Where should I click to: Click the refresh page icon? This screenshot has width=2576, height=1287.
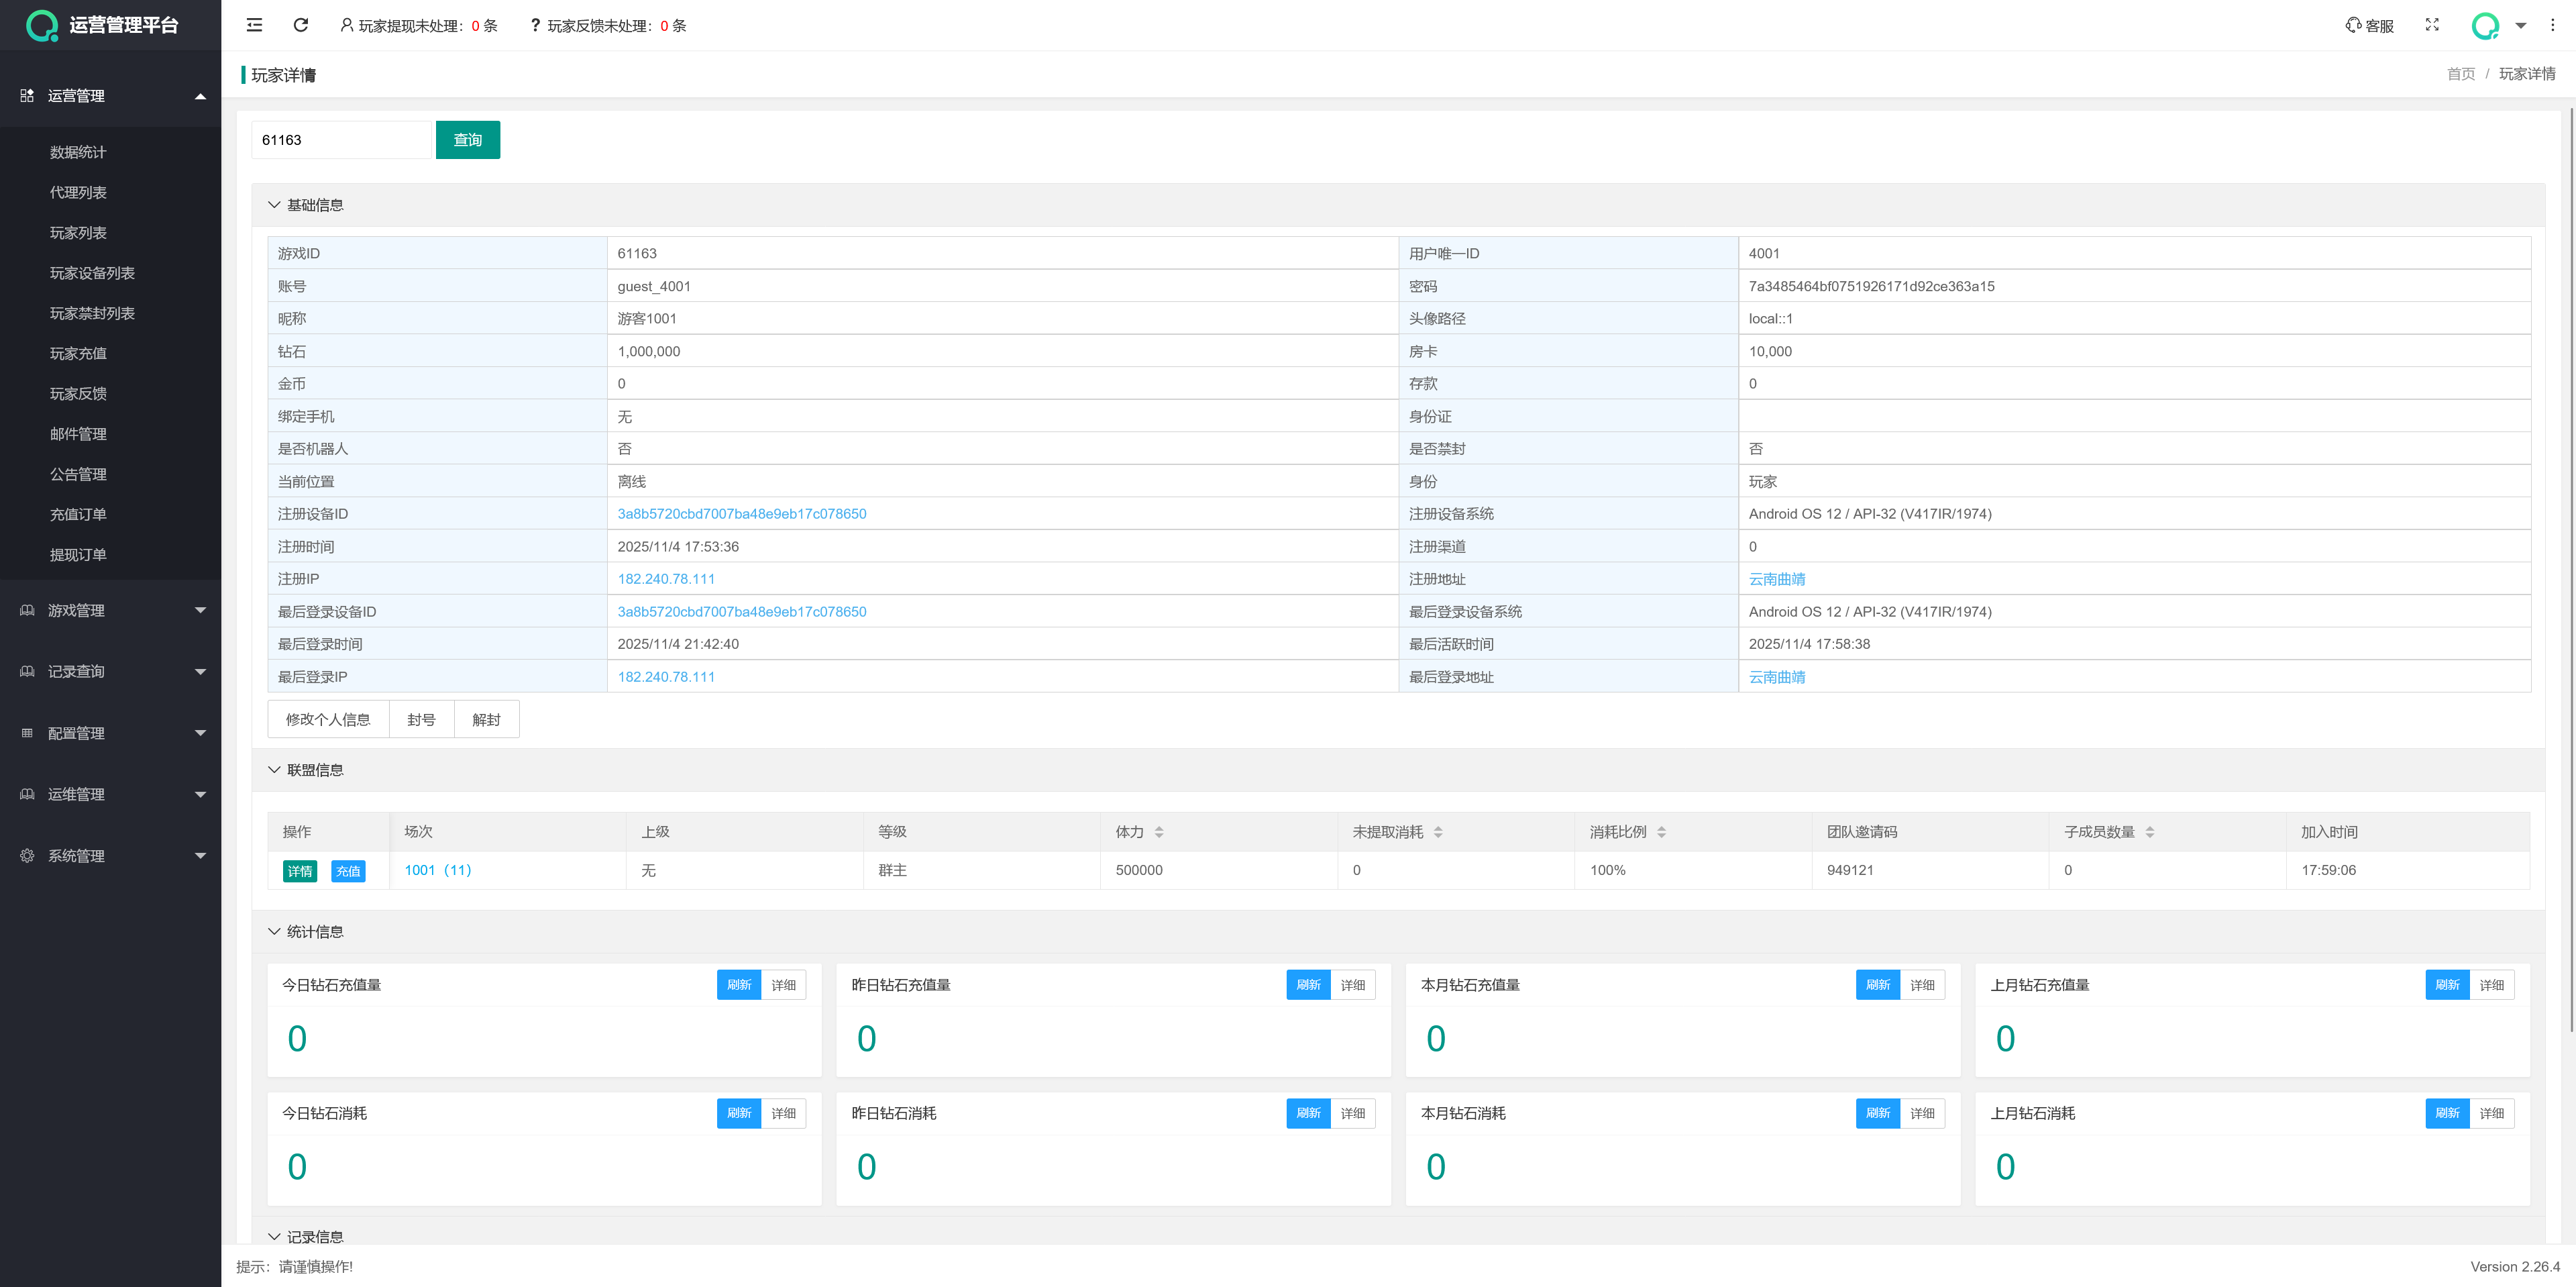click(300, 25)
